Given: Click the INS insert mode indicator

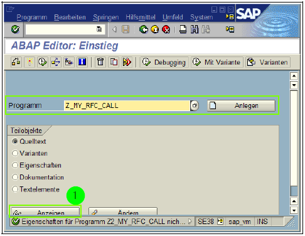Looking at the screenshot, I should [x=262, y=222].
